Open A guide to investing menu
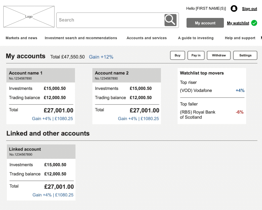Screen dimensions: 262x210 [196, 38]
